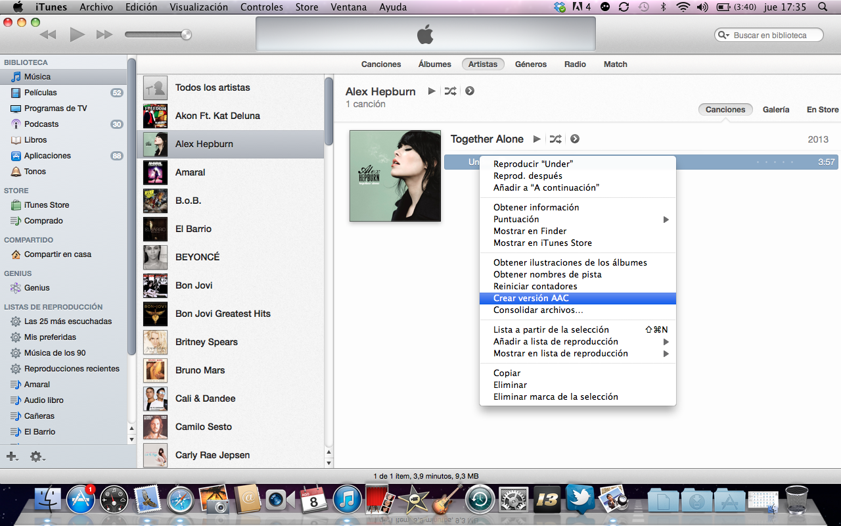841x526 pixels.
Task: Click the search library field
Action: [x=769, y=36]
